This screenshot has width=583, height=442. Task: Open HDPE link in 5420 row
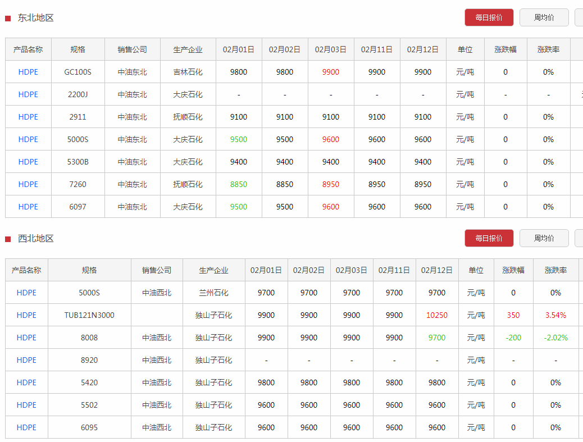click(26, 382)
